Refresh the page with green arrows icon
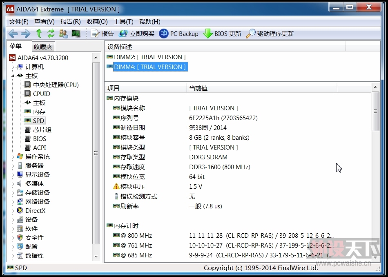This screenshot has width=388, height=277. coord(51,34)
